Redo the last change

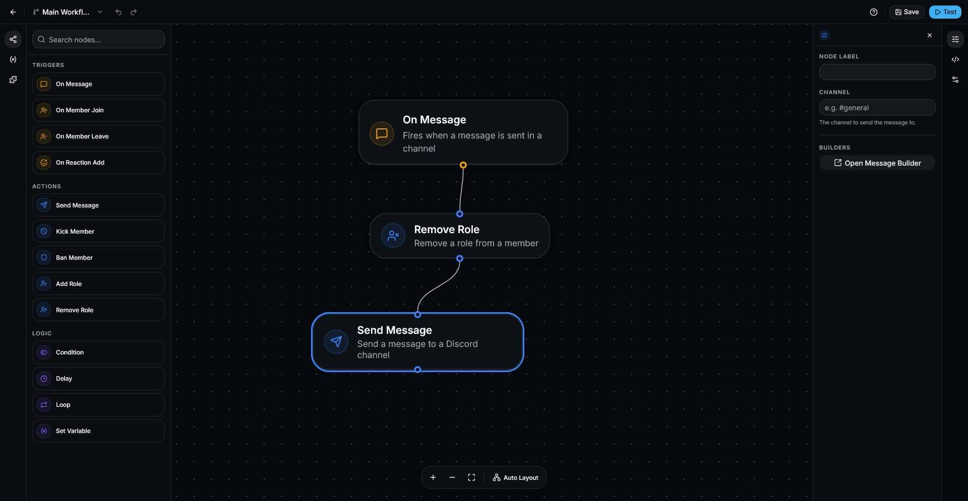[x=134, y=12]
